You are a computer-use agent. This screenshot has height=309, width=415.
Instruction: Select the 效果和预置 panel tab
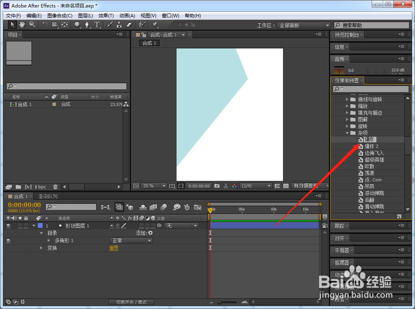[346, 80]
